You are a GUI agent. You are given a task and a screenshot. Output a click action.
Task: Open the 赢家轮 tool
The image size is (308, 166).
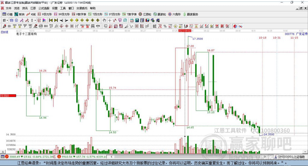pos(160,14)
